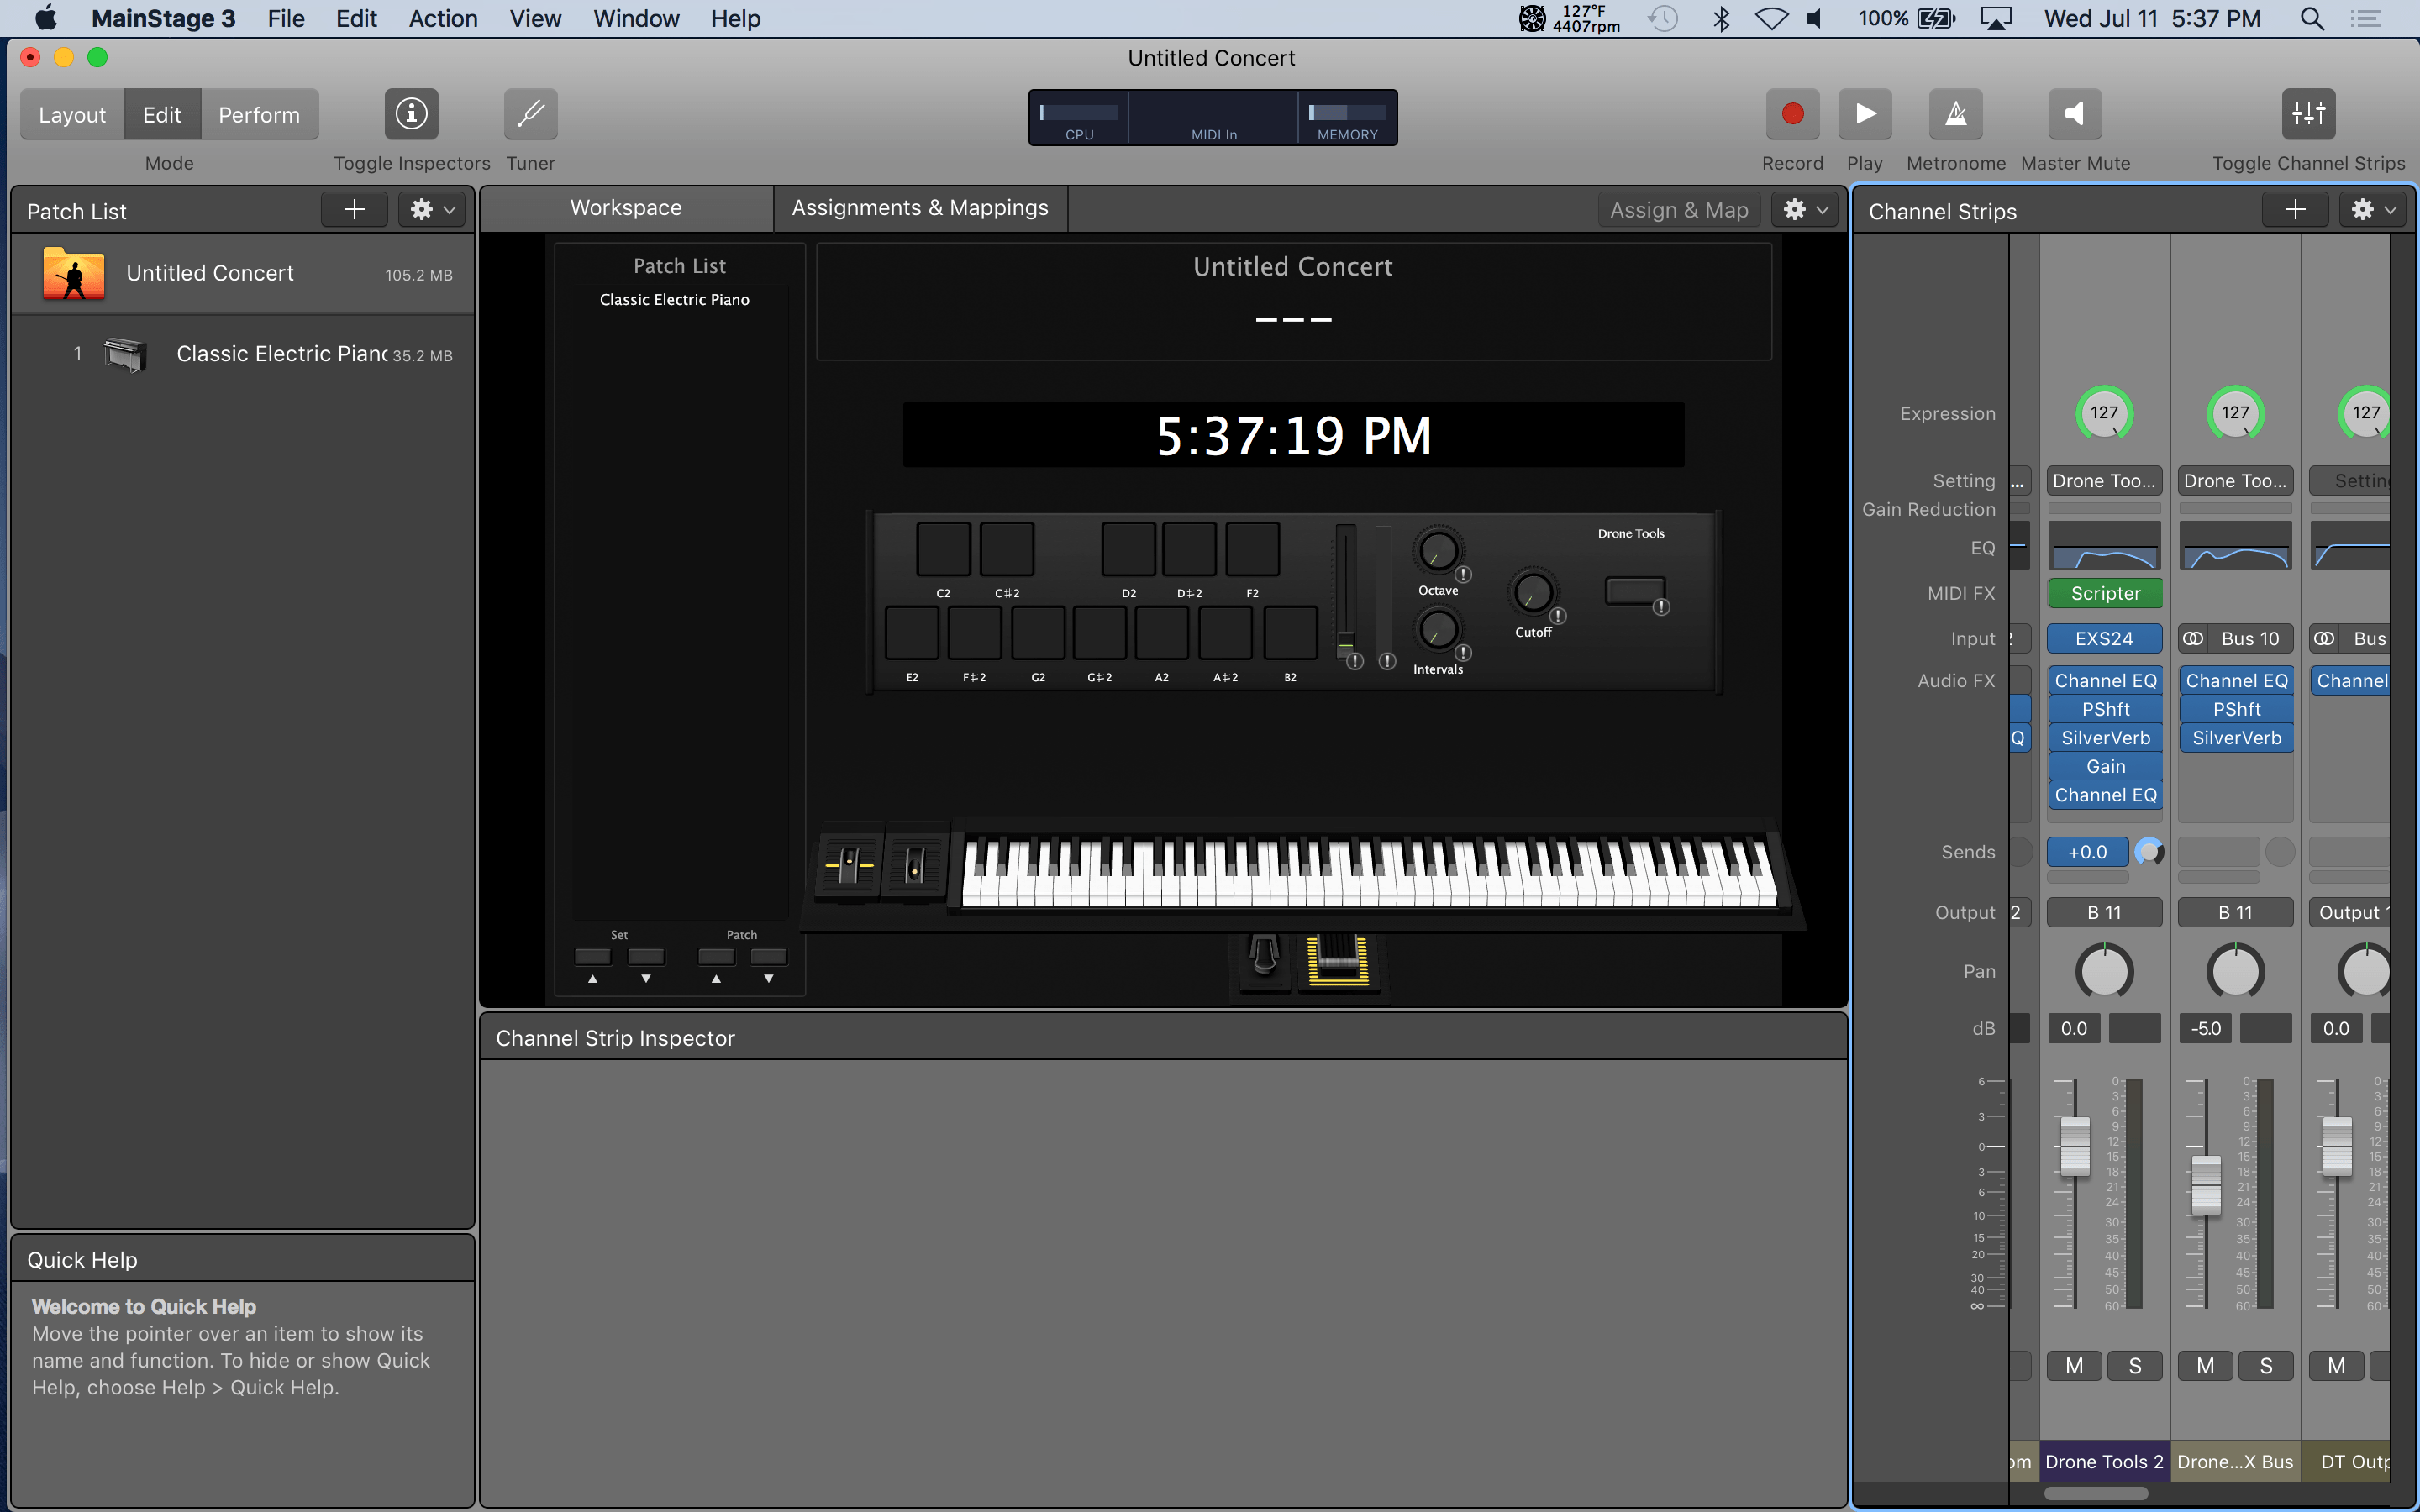This screenshot has height=1512, width=2420.
Task: Click the Drone Tools 2 volume fader
Action: (2075, 1146)
